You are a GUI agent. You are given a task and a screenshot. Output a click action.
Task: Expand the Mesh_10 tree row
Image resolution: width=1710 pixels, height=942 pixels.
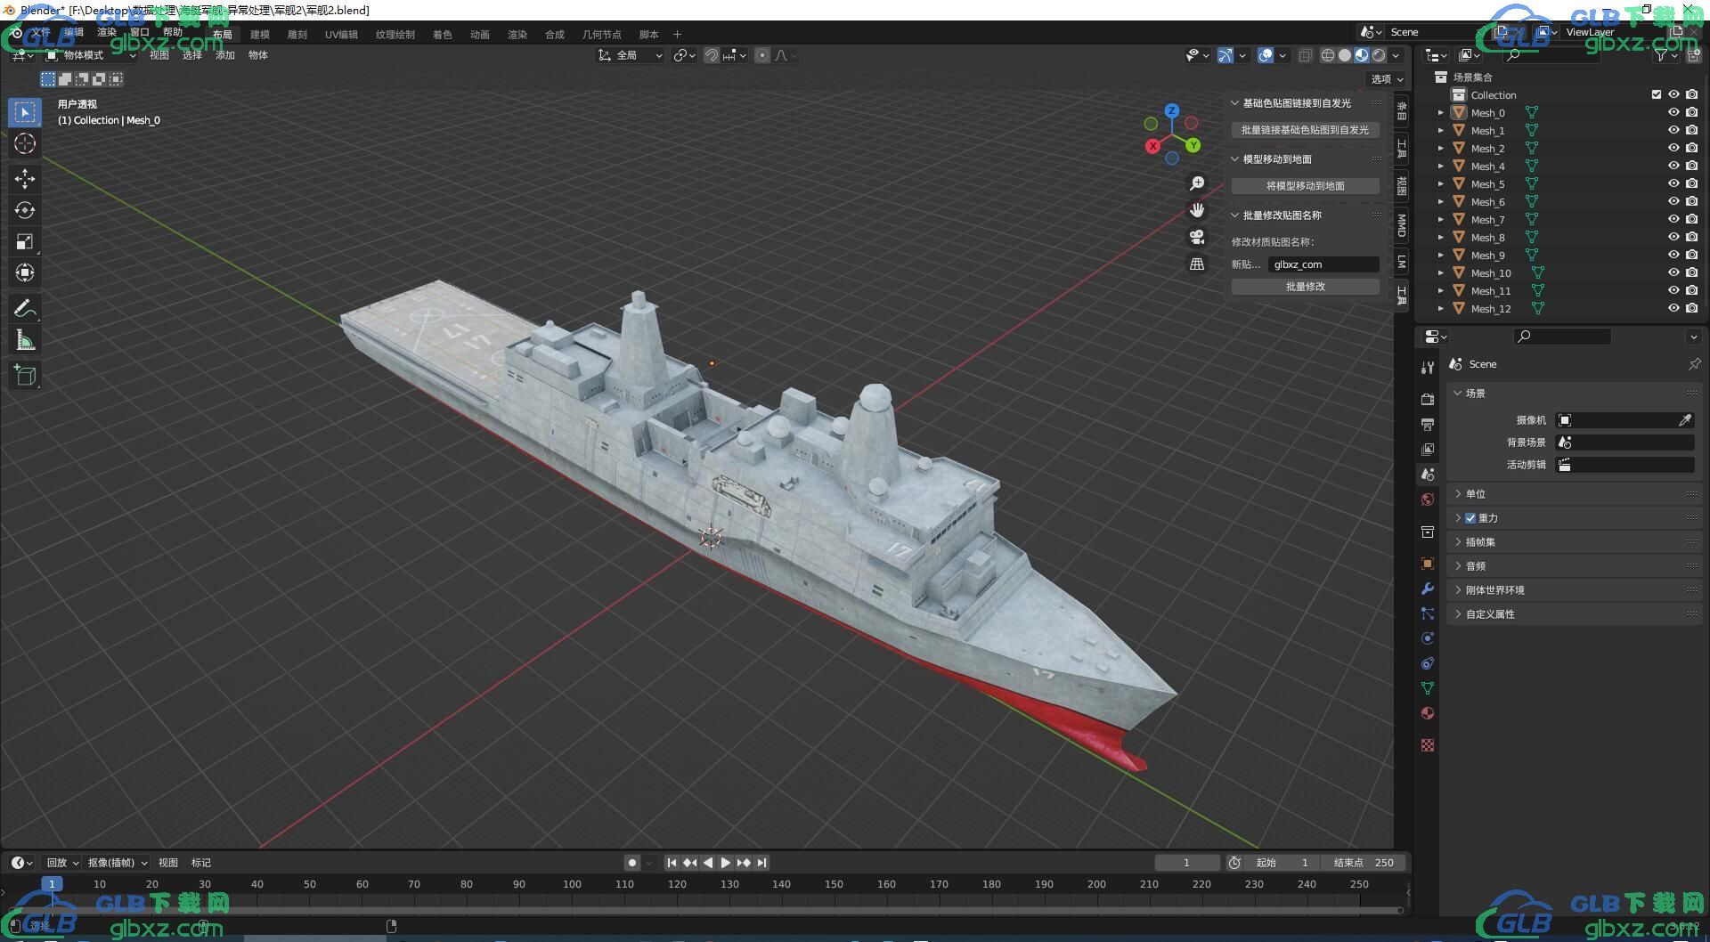1441,273
